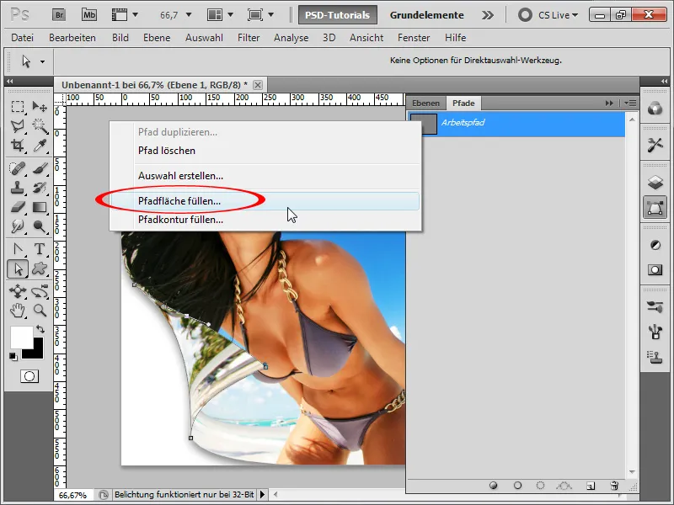
Task: Create new path button
Action: pyautogui.click(x=591, y=486)
